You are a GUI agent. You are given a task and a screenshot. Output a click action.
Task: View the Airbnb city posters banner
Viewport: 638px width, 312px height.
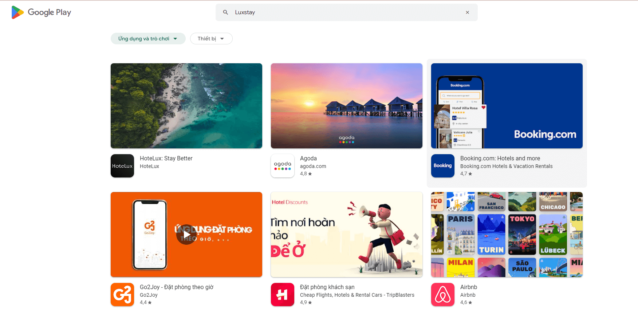tap(507, 235)
